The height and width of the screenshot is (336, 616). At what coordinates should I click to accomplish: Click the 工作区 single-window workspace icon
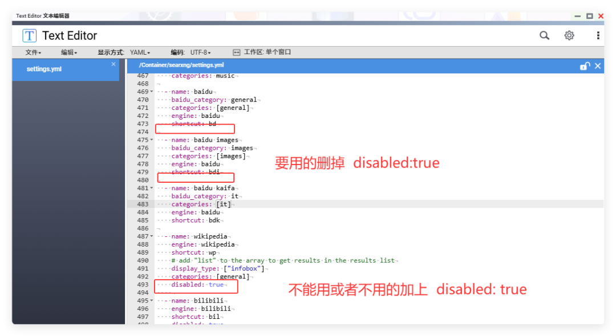coord(237,52)
